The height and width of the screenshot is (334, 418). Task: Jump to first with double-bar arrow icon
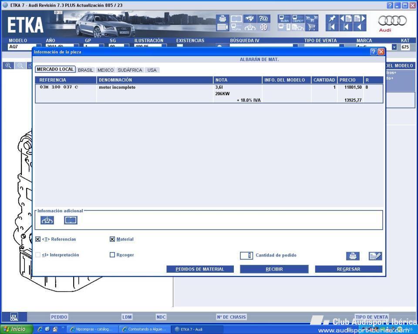click(332, 27)
